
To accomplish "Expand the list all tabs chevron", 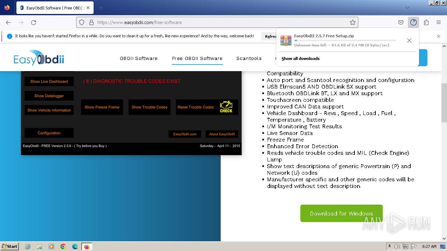I will pos(408,8).
